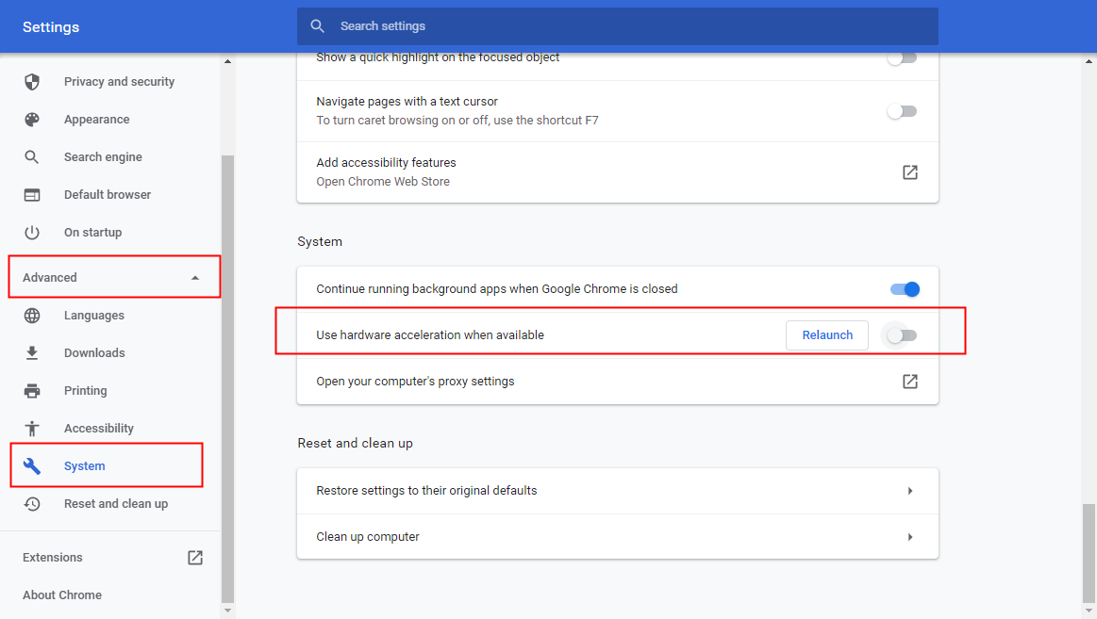1097x619 pixels.
Task: Click the Privacy and security shield icon
Action: tap(32, 82)
